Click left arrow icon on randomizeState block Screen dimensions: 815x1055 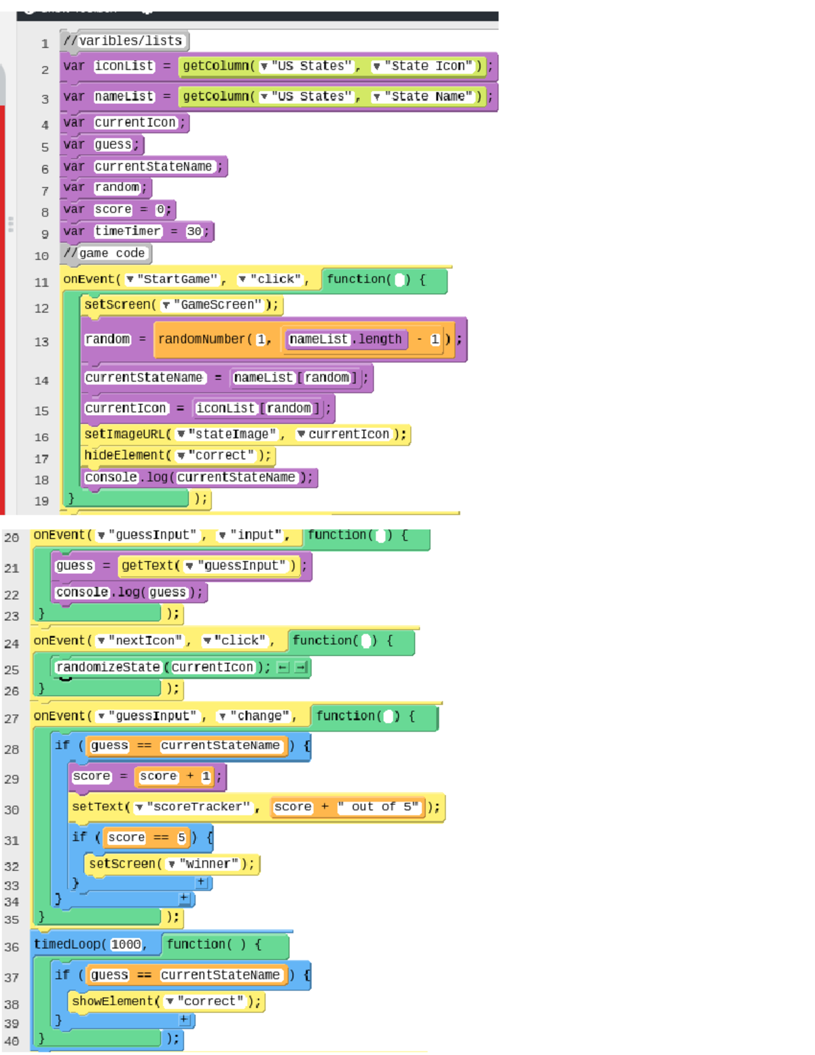[x=283, y=667]
